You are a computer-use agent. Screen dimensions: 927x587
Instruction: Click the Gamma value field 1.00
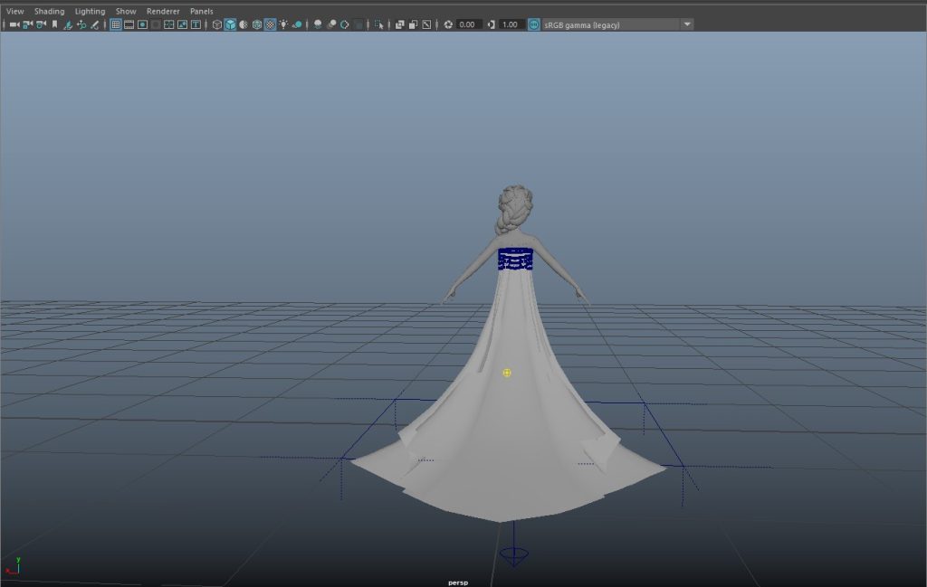511,24
